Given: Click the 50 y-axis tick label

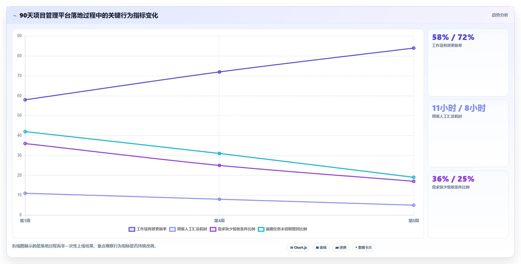Looking at the screenshot, I should point(19,115).
